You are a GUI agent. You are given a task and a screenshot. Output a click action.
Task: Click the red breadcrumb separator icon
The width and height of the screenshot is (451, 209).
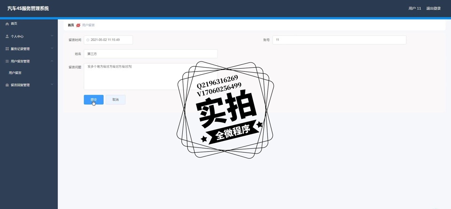pos(78,25)
